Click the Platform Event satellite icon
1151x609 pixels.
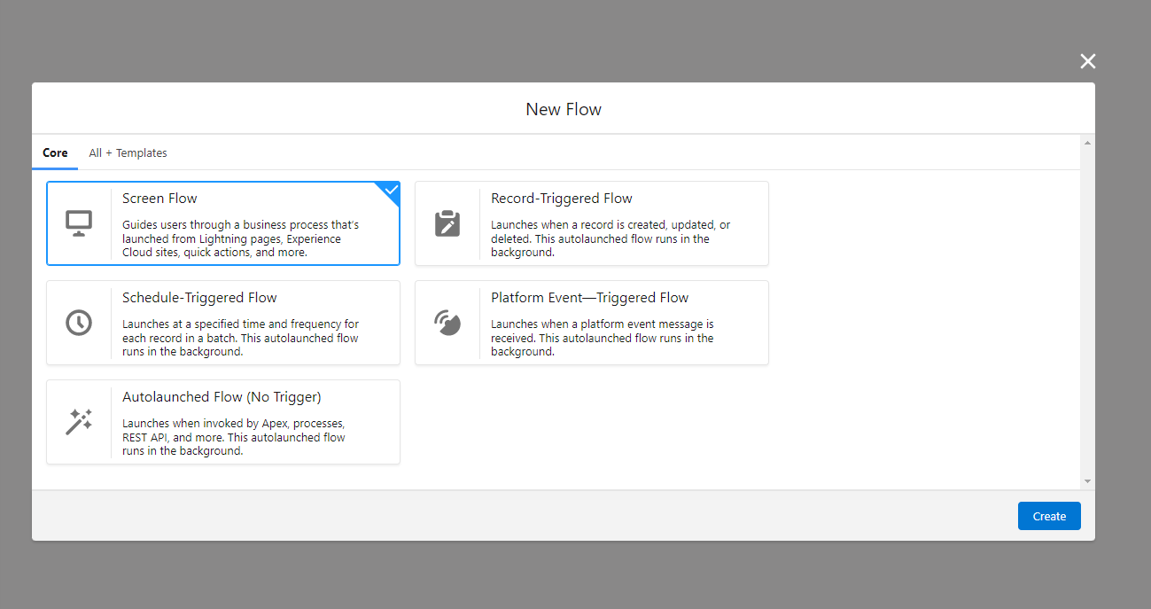pyautogui.click(x=447, y=322)
